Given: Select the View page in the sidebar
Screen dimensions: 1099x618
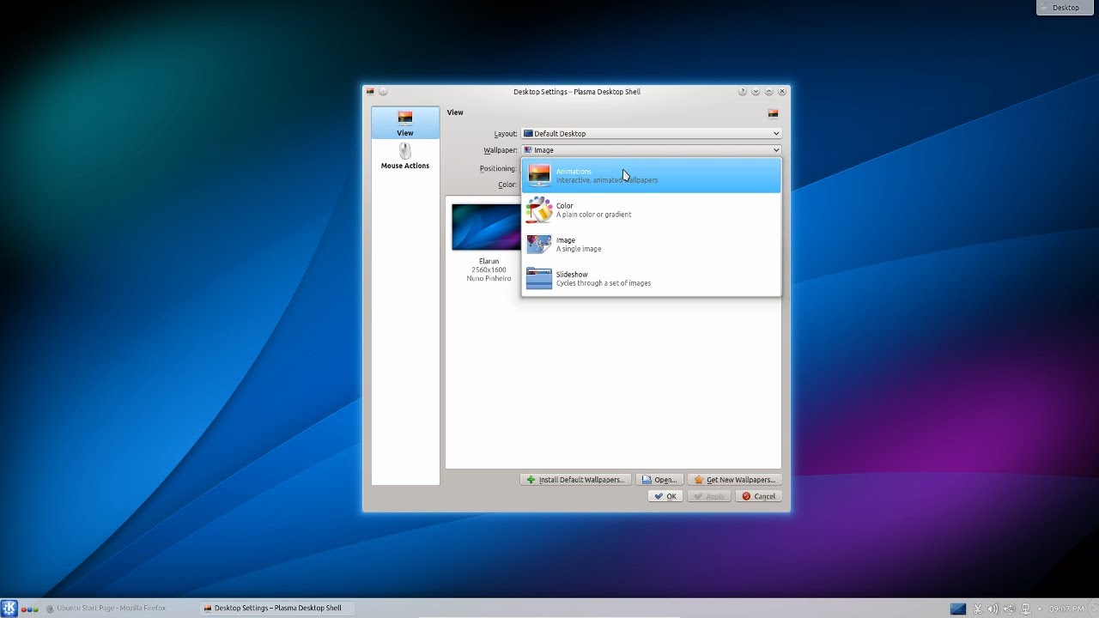Looking at the screenshot, I should 405,123.
